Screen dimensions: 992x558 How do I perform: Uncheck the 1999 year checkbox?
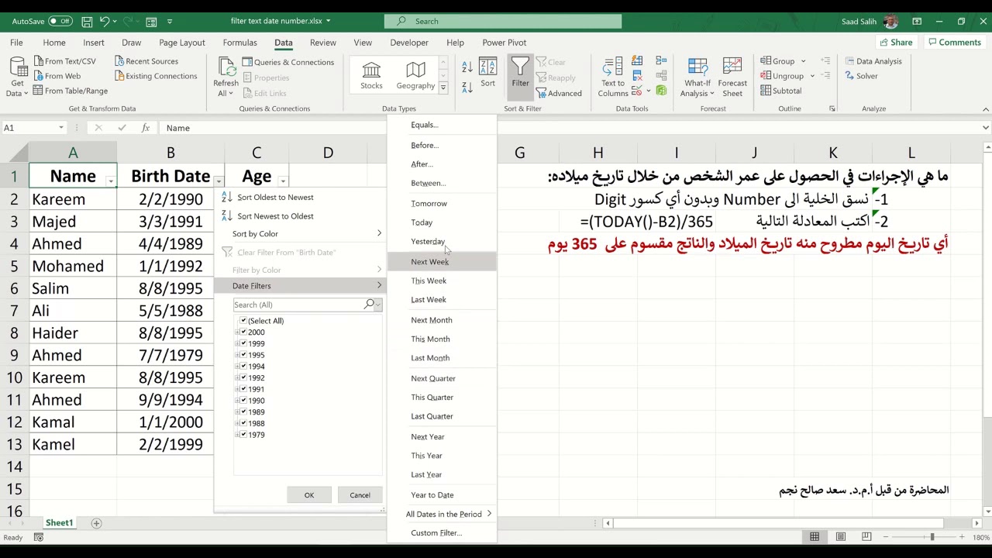[x=243, y=343]
